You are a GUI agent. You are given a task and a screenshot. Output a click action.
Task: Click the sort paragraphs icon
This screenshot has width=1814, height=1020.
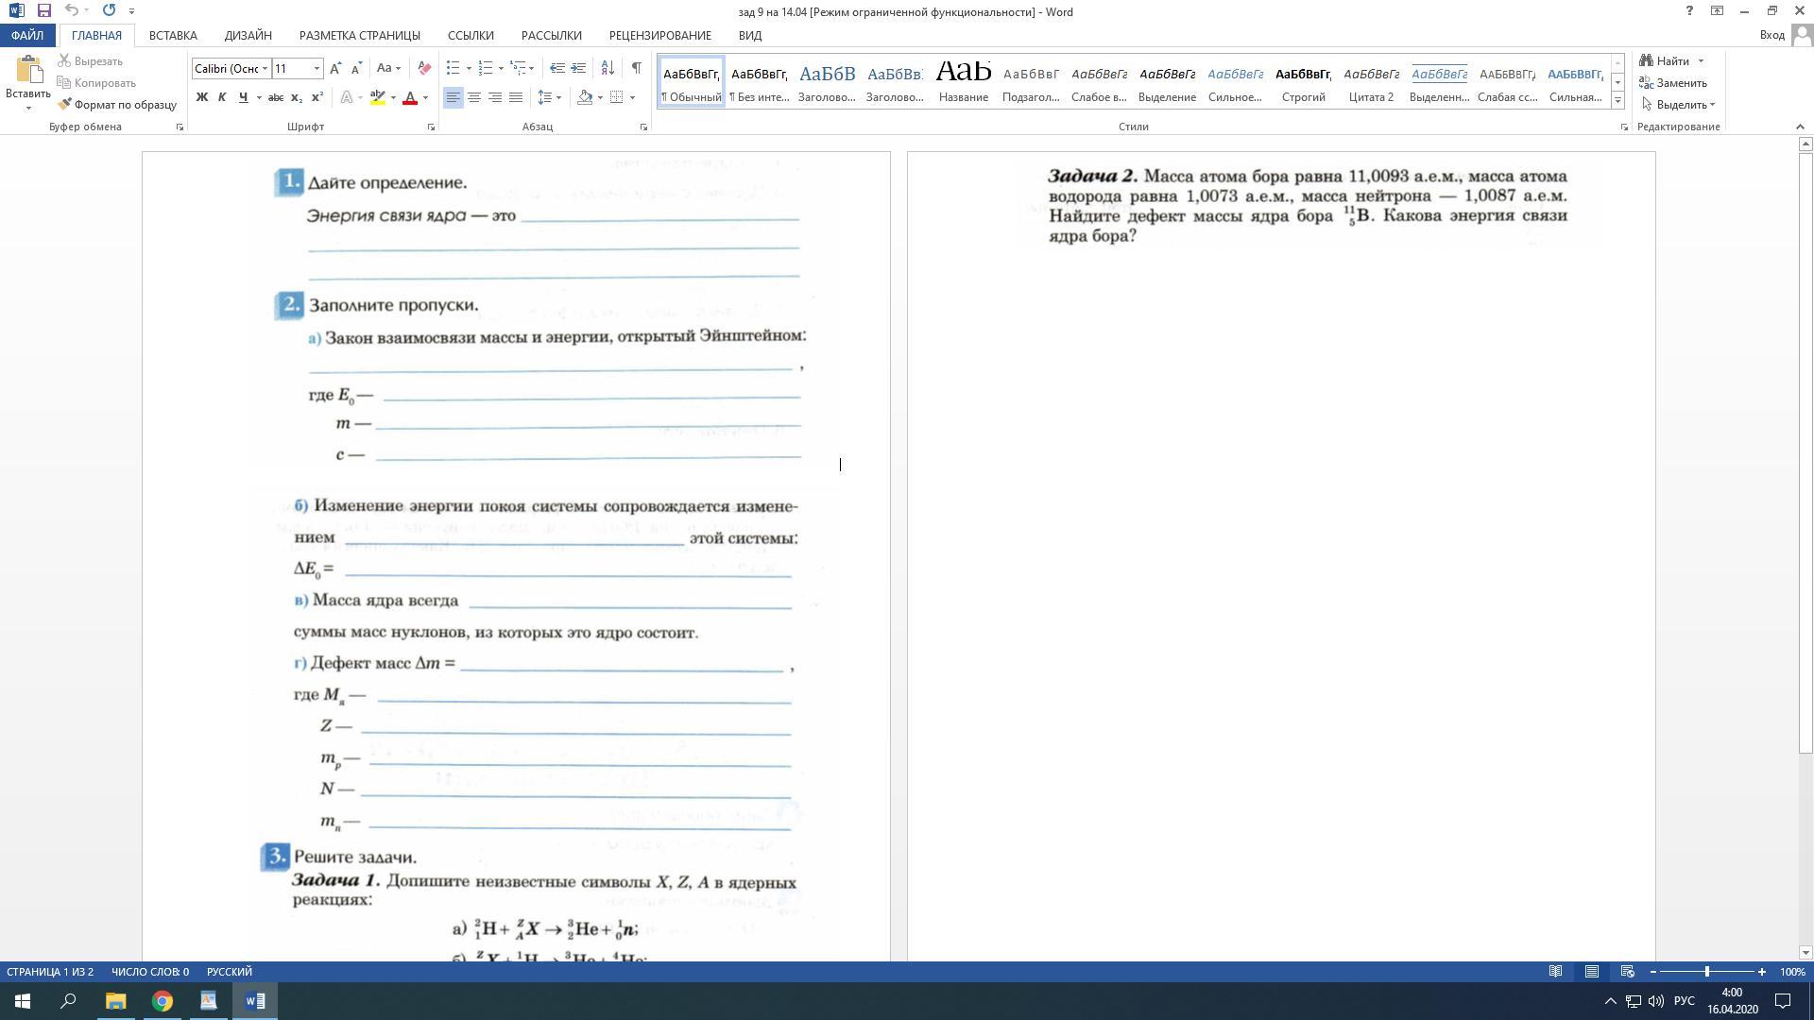pos(608,68)
